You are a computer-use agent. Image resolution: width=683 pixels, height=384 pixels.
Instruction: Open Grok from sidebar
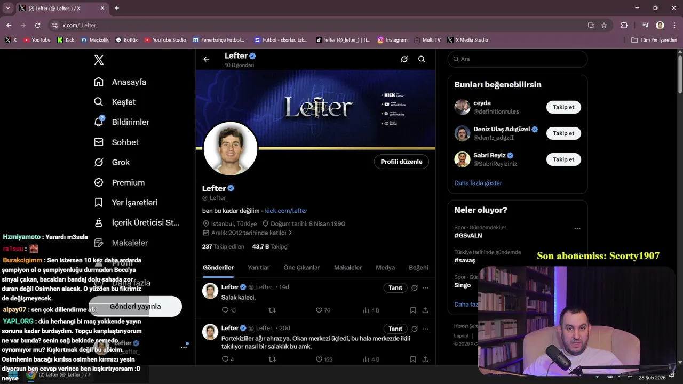pos(112,162)
